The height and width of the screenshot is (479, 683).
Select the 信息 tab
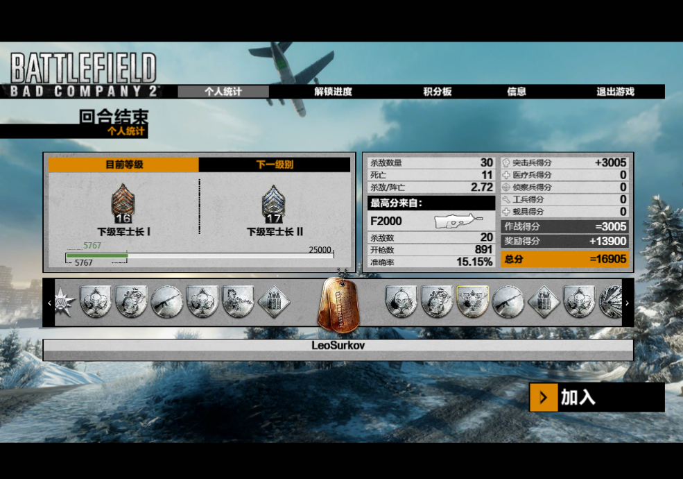pos(517,92)
